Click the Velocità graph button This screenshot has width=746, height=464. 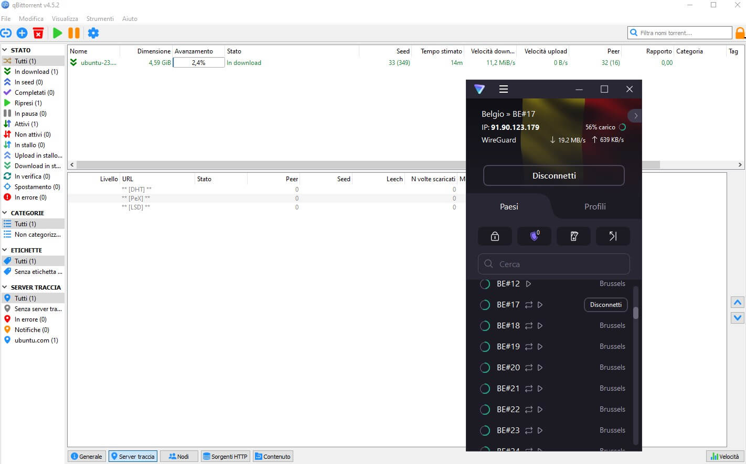[x=725, y=457]
